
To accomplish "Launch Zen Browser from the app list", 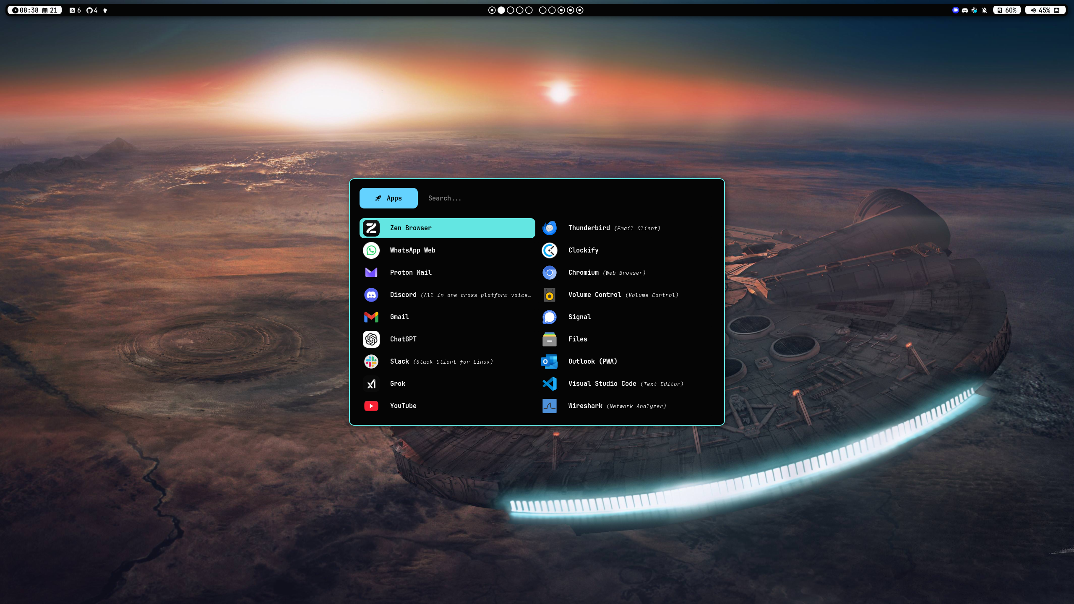I will coord(447,228).
